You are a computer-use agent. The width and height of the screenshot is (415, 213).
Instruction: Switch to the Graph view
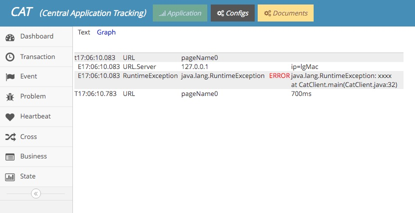[x=106, y=32]
